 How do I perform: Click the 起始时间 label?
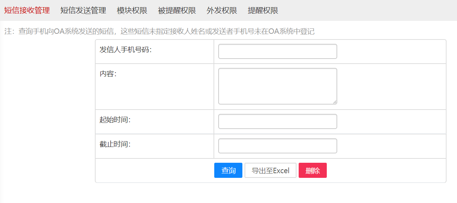click(115, 120)
